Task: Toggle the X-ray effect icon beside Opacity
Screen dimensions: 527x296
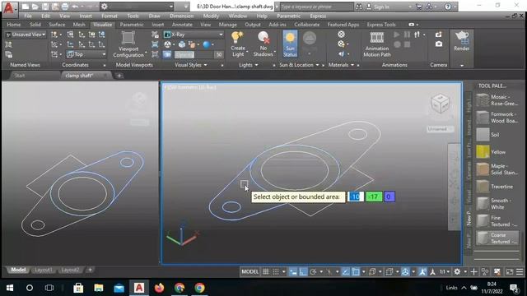Action: (x=167, y=54)
